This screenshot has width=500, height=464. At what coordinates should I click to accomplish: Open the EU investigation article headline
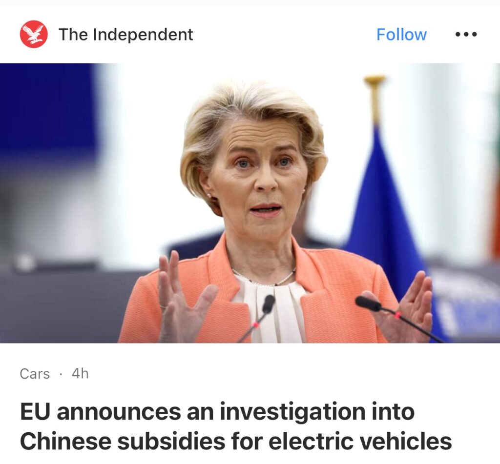coord(236,426)
